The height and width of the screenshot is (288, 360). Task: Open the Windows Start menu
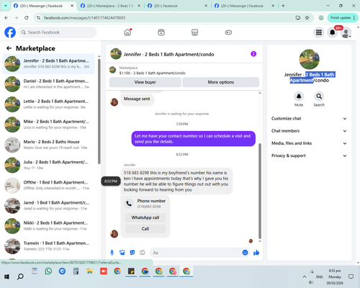coord(6,276)
